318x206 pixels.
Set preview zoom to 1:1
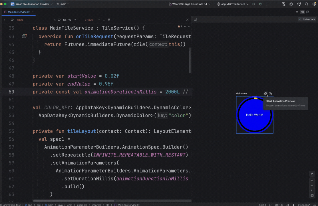coord(312,191)
